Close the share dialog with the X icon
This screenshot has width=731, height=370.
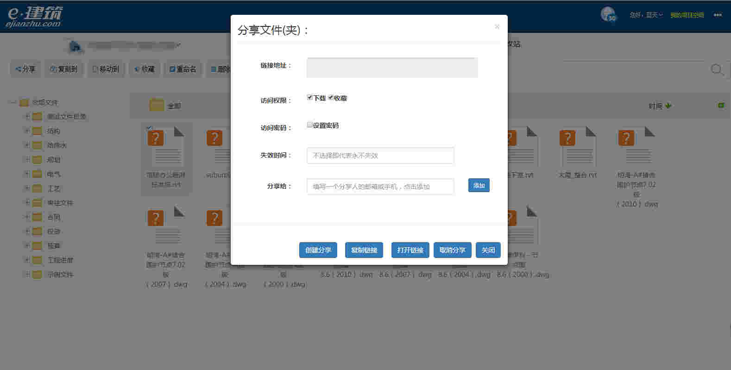point(497,27)
